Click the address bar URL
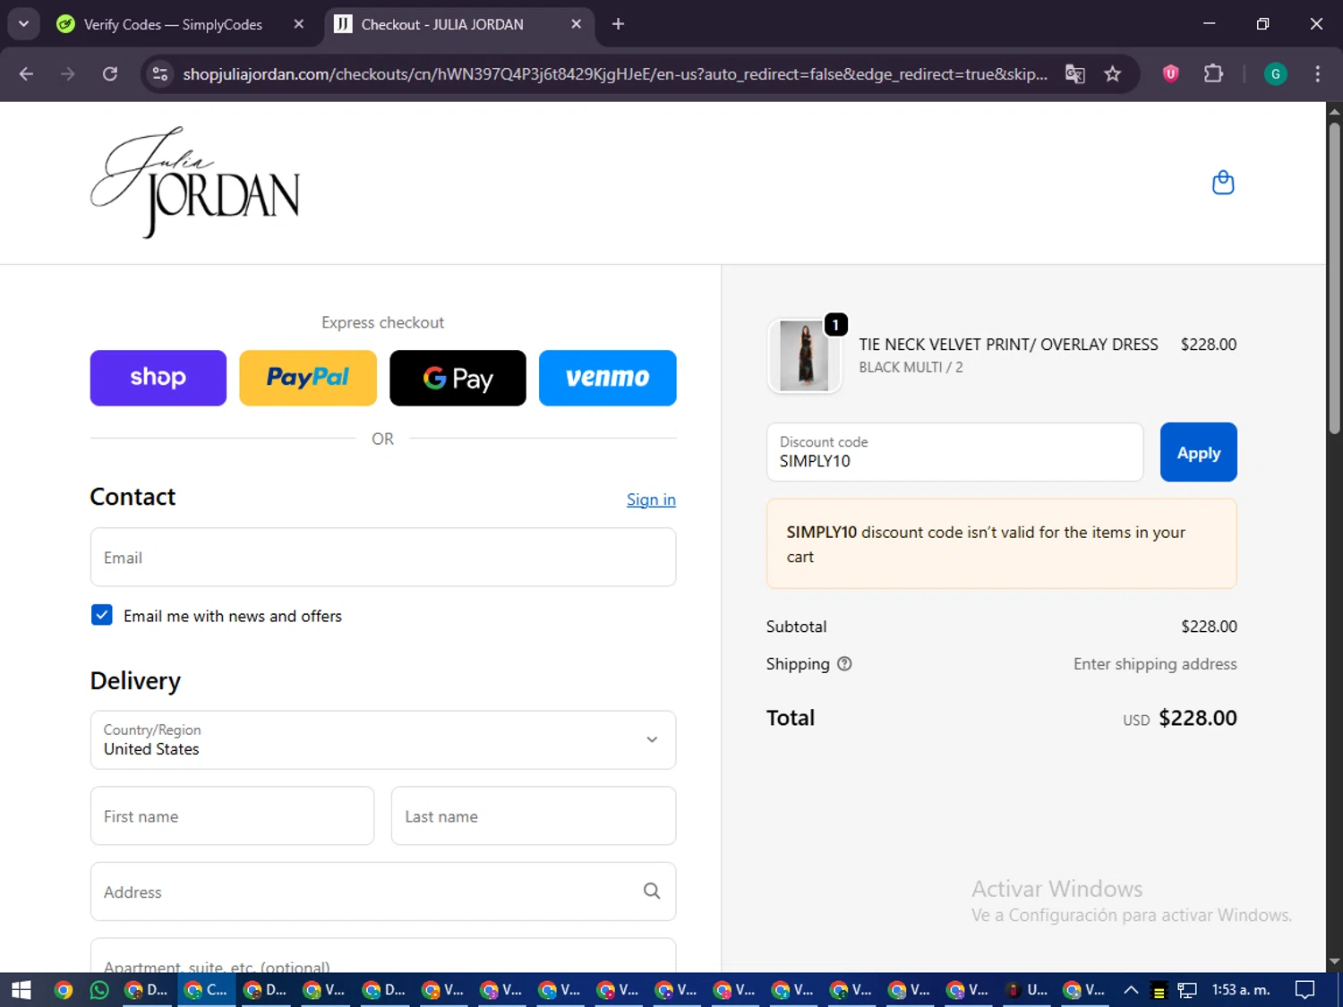The image size is (1343, 1007). [x=614, y=74]
